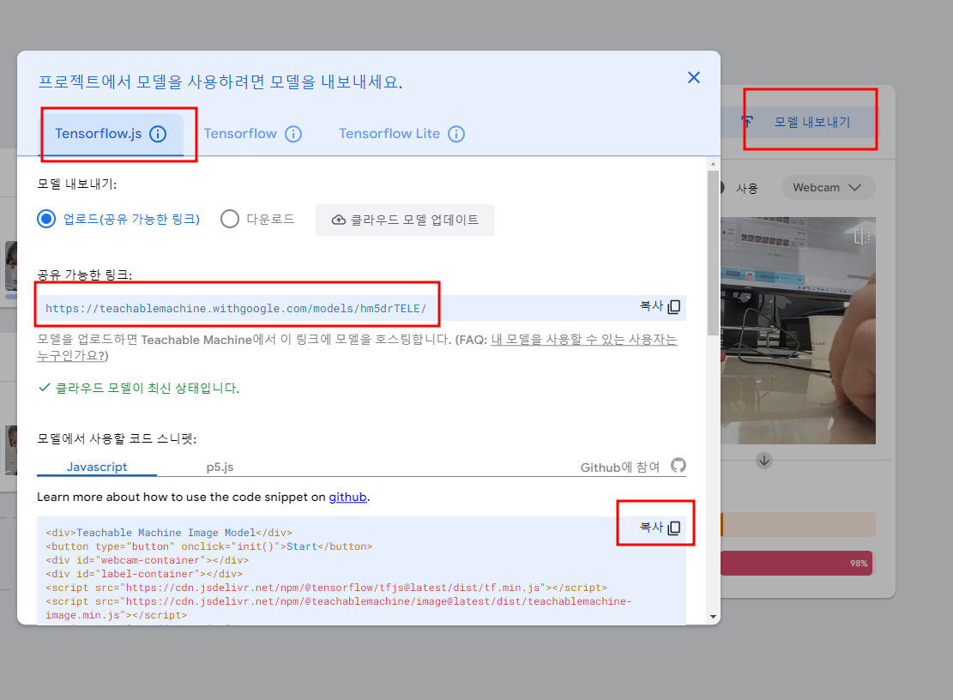Click the Teachable Machine Image Model code line
Viewport: 953px width, 700px height.
169,533
